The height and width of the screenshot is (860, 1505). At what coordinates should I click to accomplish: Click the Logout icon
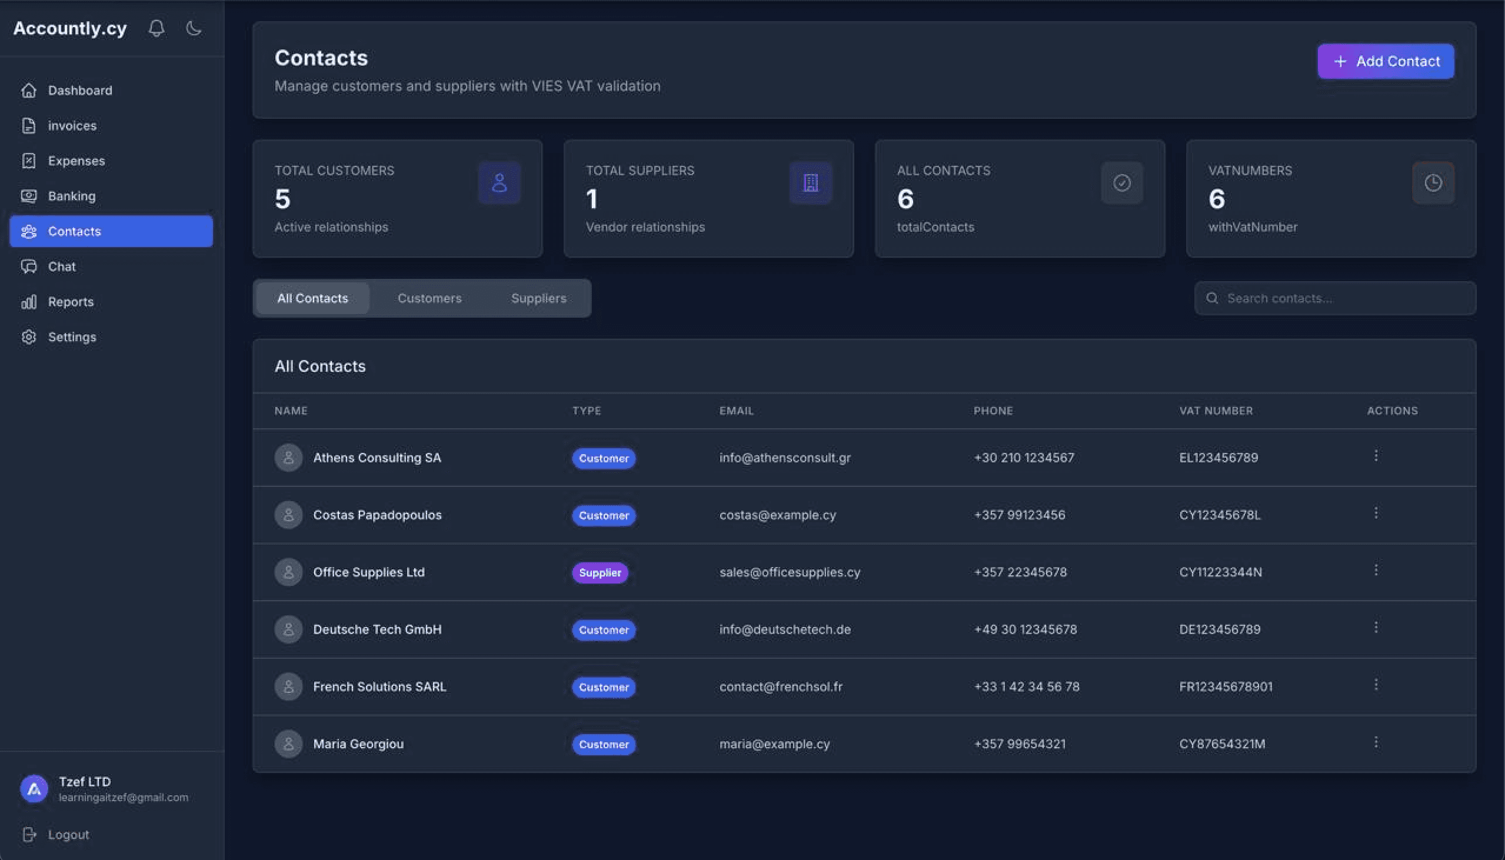coord(29,834)
